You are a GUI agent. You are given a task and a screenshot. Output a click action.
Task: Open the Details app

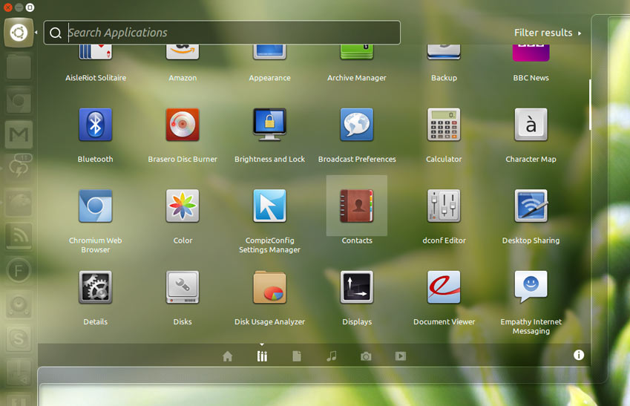[95, 287]
